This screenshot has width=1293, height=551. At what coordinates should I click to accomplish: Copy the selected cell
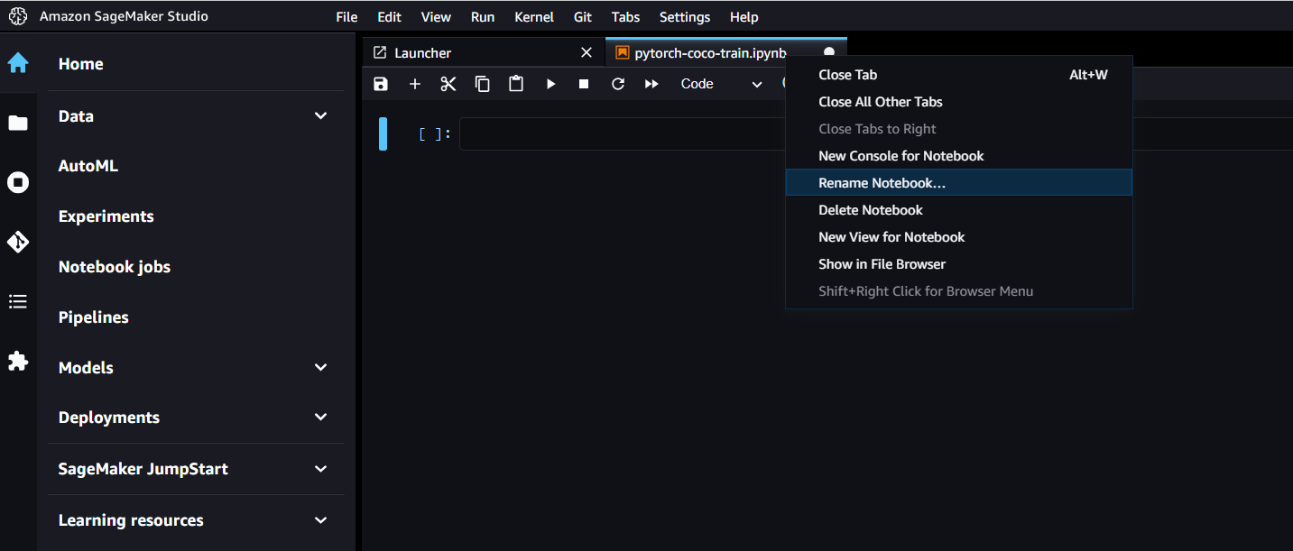coord(483,84)
